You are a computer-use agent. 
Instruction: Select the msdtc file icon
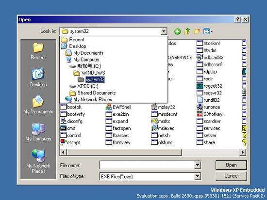154,121
